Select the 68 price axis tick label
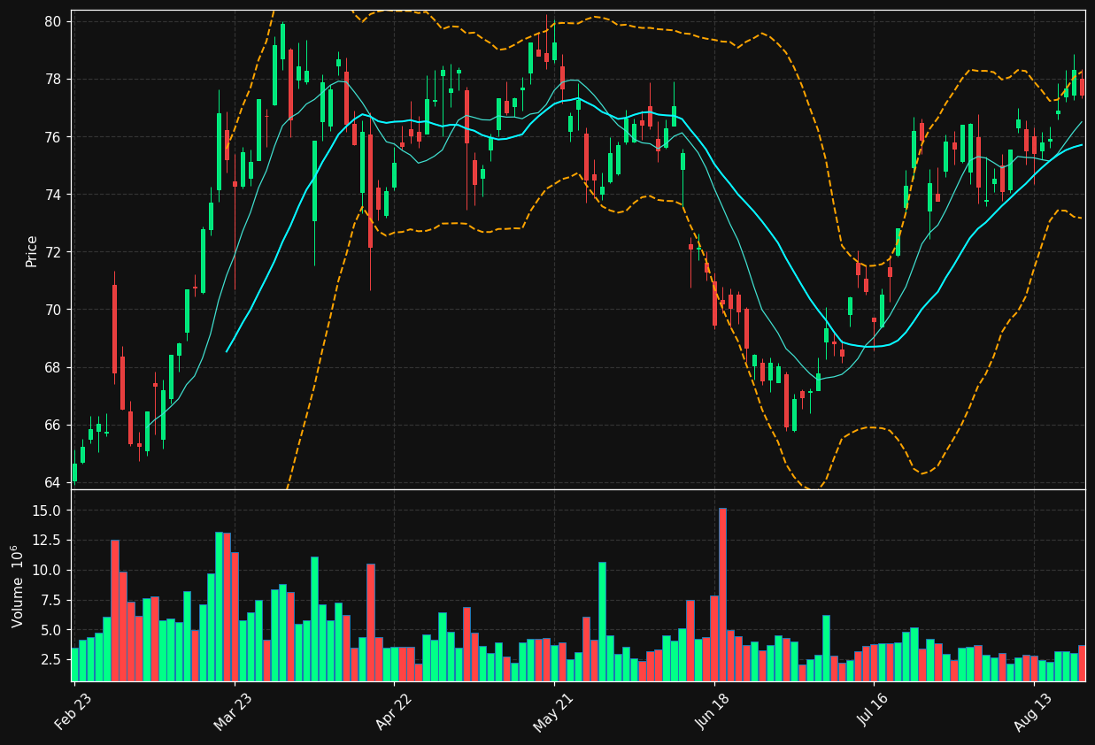 [53, 367]
